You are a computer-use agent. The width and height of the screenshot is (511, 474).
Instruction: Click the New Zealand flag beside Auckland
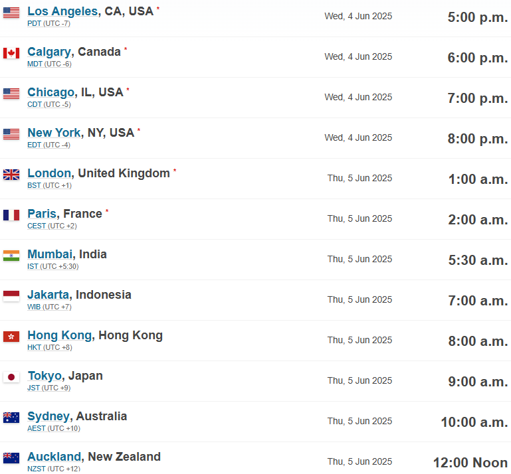[x=11, y=458]
